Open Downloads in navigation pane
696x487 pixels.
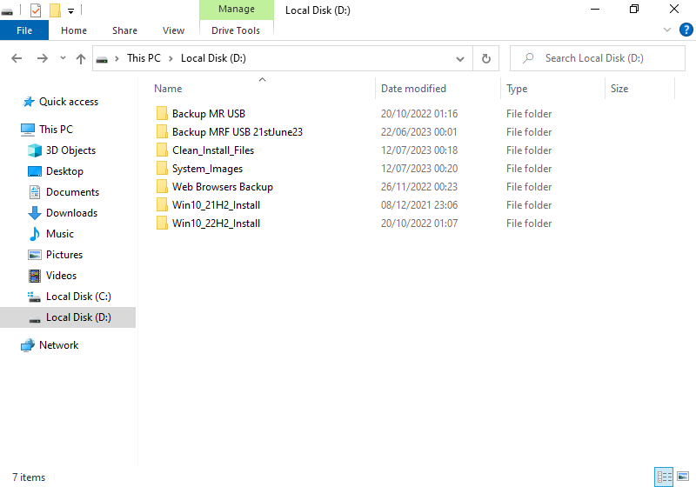point(71,213)
